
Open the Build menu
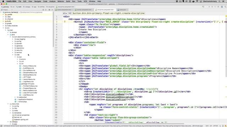tap(68, 1)
